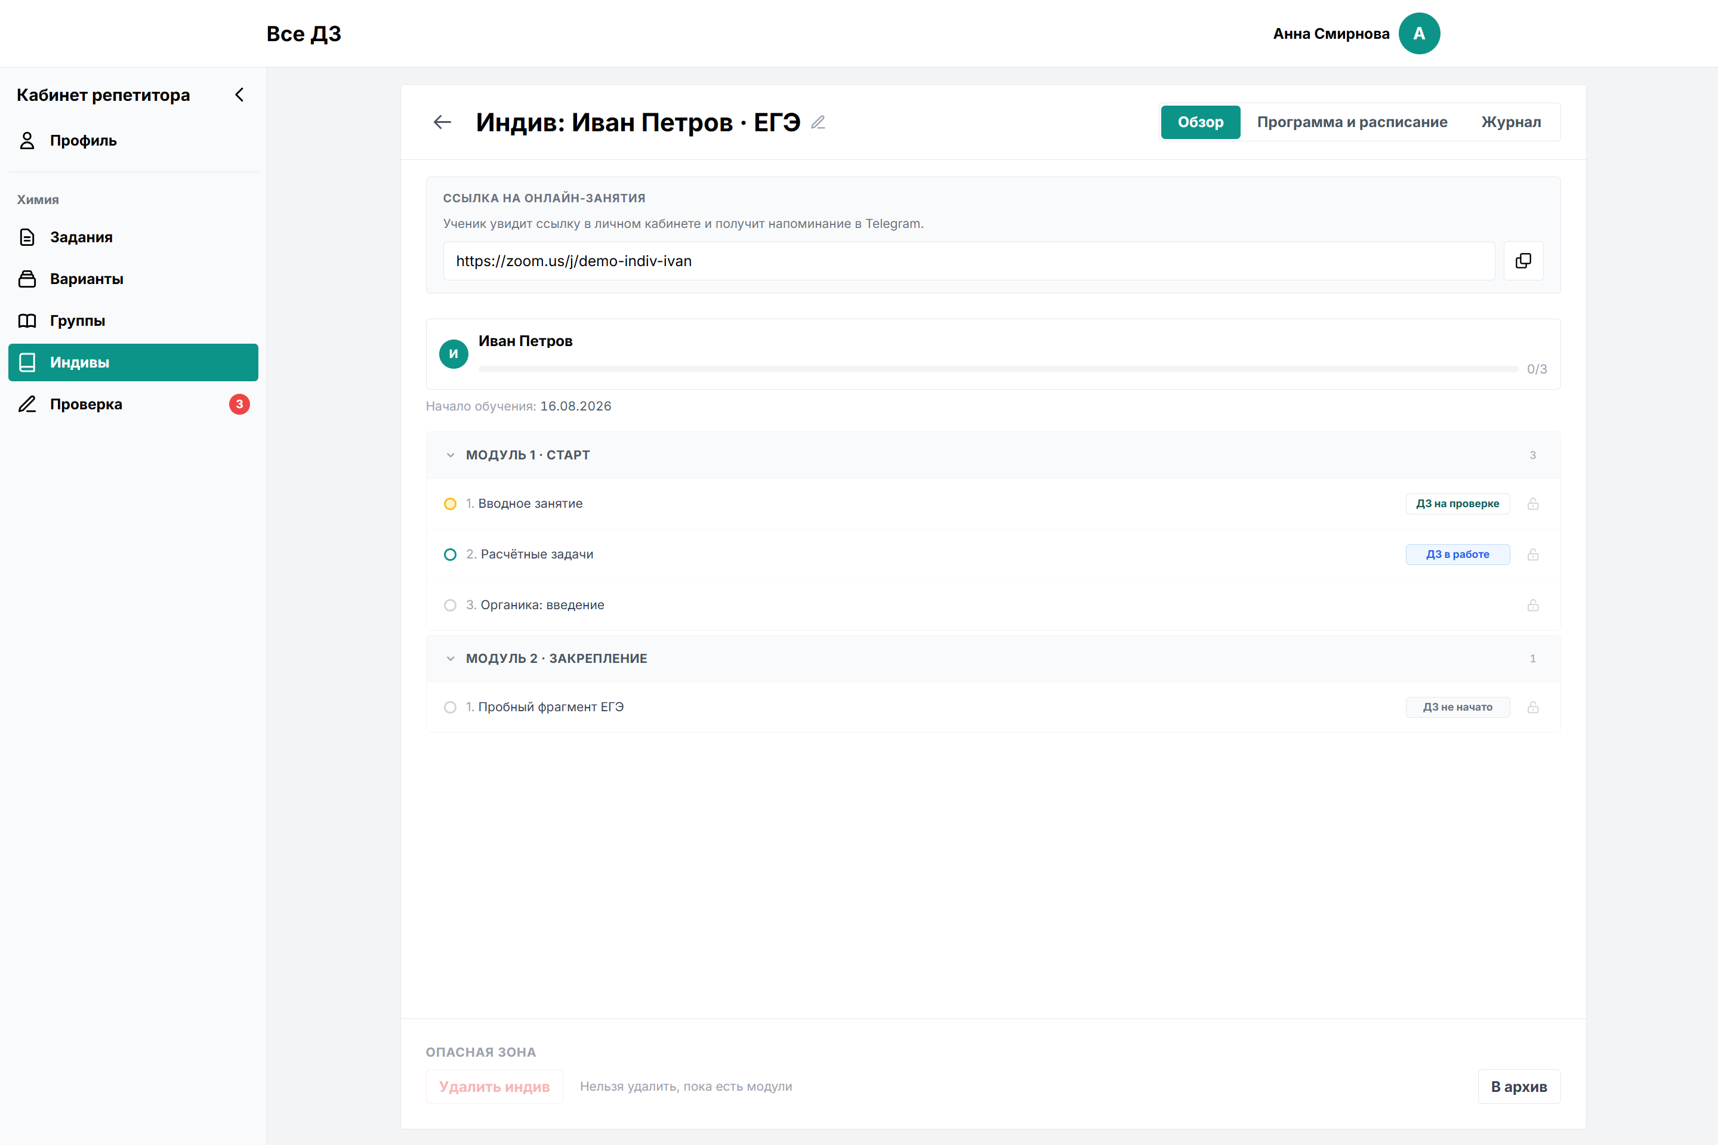This screenshot has width=1718, height=1145.
Task: Open Профиль in the sidebar
Action: (x=133, y=141)
